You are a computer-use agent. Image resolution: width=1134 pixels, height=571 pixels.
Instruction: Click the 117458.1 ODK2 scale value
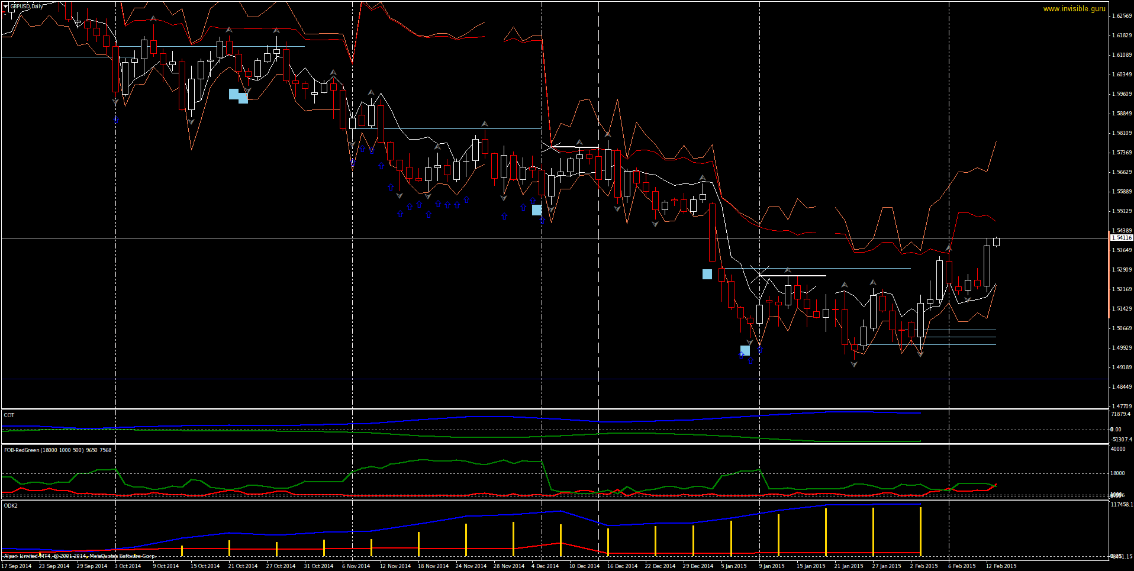click(x=1122, y=505)
